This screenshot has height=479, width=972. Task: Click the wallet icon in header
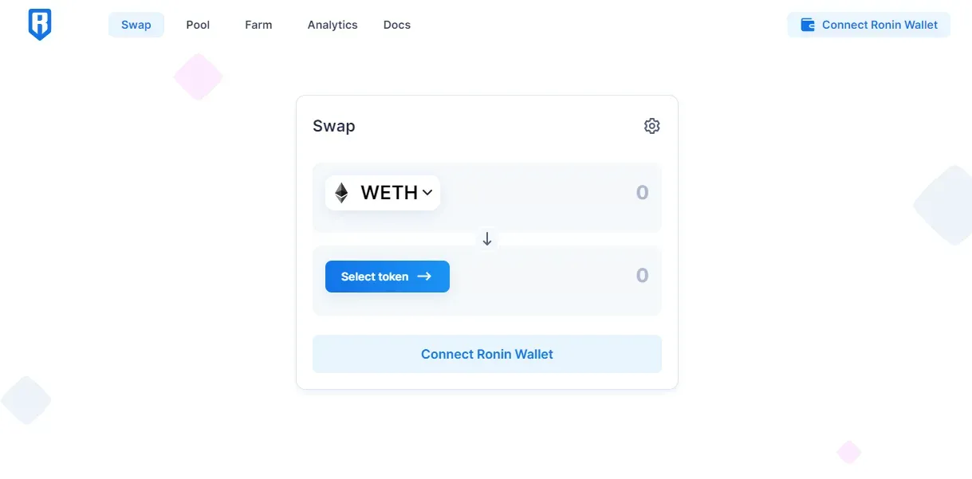[x=807, y=25]
